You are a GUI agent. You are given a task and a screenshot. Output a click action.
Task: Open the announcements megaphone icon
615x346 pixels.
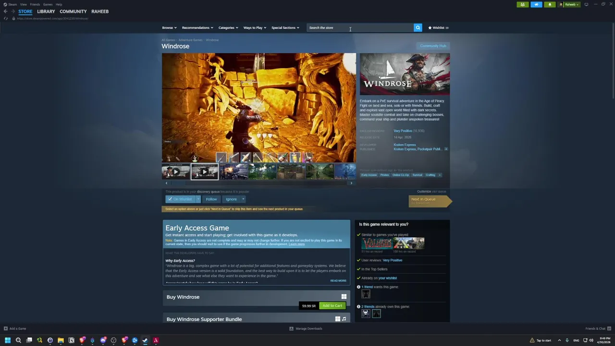point(536,4)
